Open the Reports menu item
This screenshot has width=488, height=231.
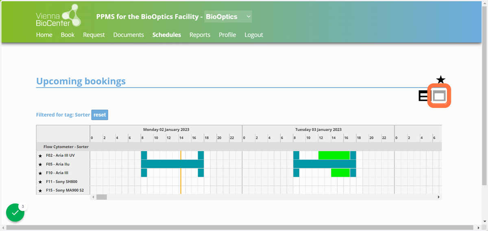pos(200,35)
